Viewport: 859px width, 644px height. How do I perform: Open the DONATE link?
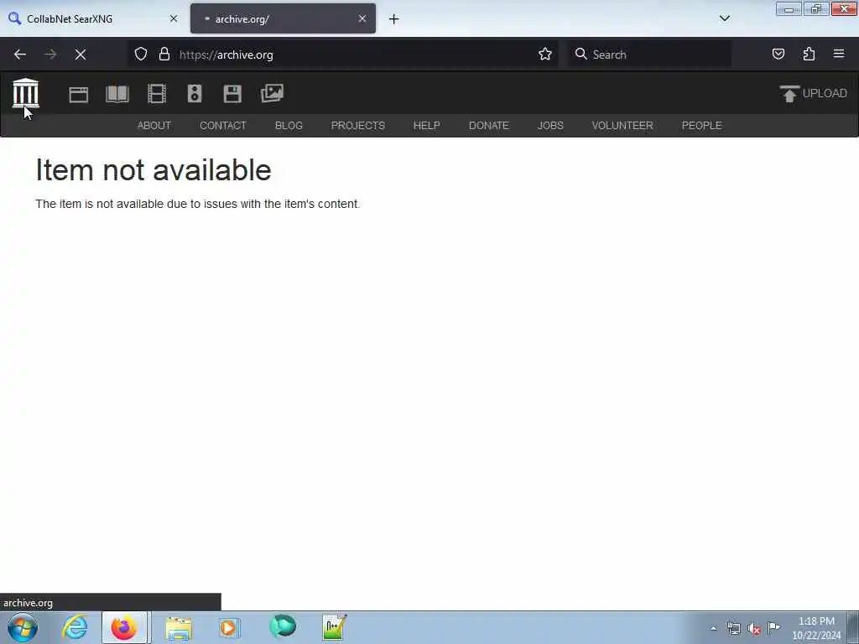[x=489, y=126]
